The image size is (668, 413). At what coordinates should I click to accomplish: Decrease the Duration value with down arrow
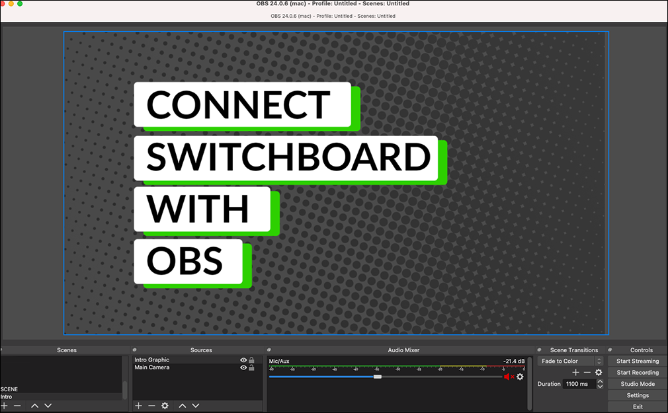pyautogui.click(x=601, y=386)
